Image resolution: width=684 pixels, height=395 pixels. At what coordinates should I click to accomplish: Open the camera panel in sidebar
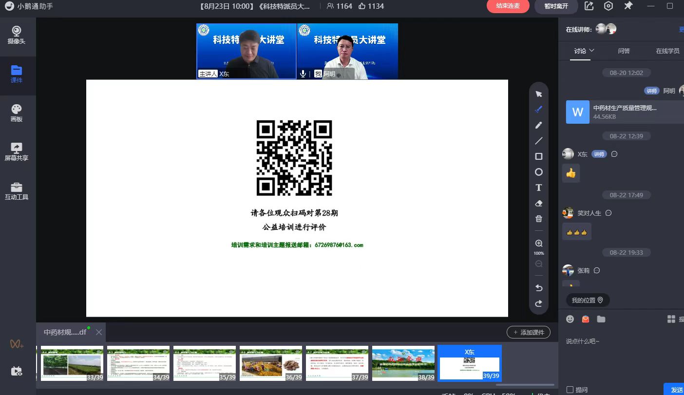[x=17, y=35]
